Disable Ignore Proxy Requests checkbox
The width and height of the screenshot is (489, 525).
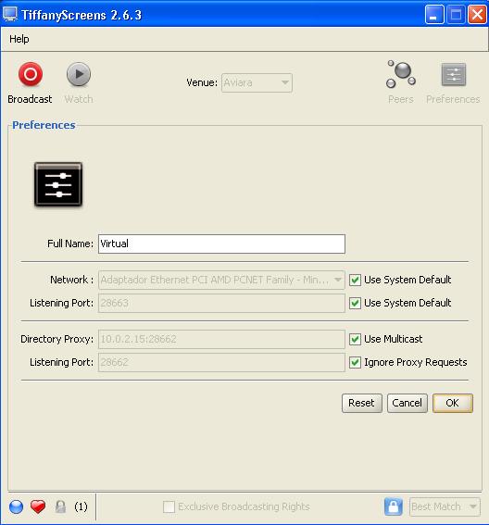pos(355,362)
